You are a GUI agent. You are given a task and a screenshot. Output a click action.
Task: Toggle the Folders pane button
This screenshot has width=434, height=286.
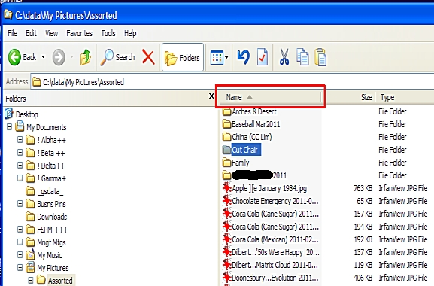pos(183,57)
